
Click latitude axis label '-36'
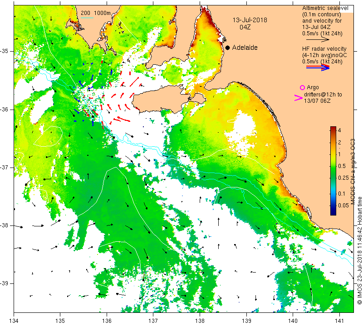click(5, 109)
